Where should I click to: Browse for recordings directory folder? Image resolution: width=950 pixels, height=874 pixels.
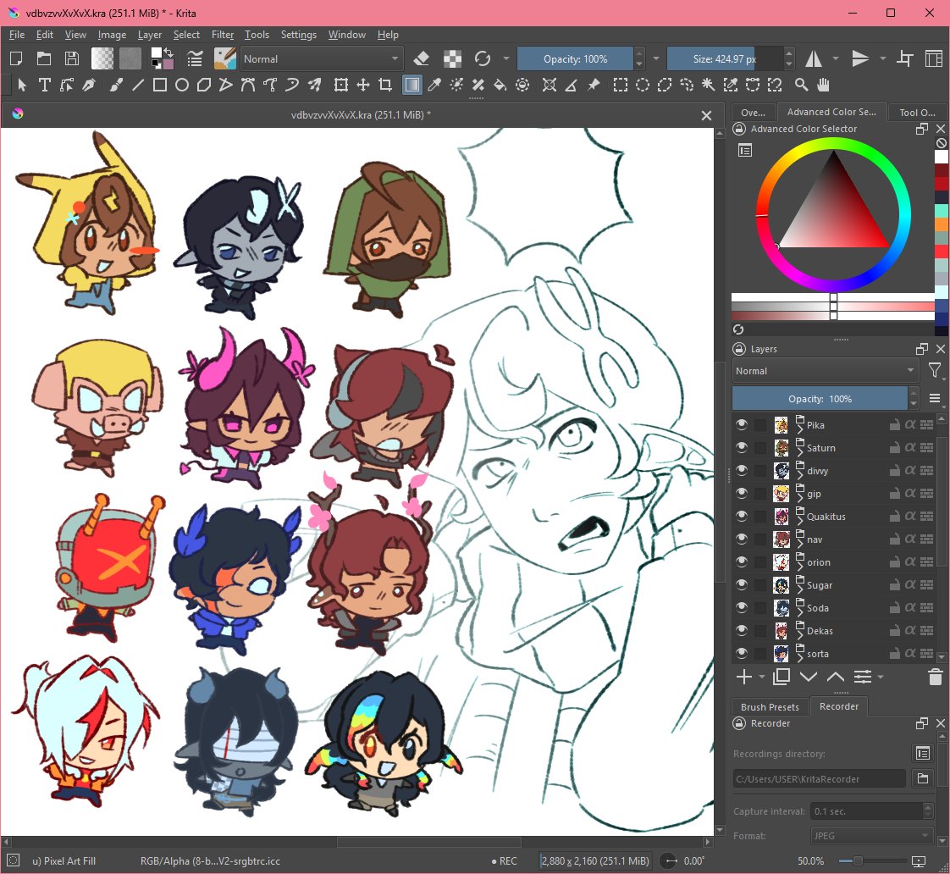pos(923,779)
